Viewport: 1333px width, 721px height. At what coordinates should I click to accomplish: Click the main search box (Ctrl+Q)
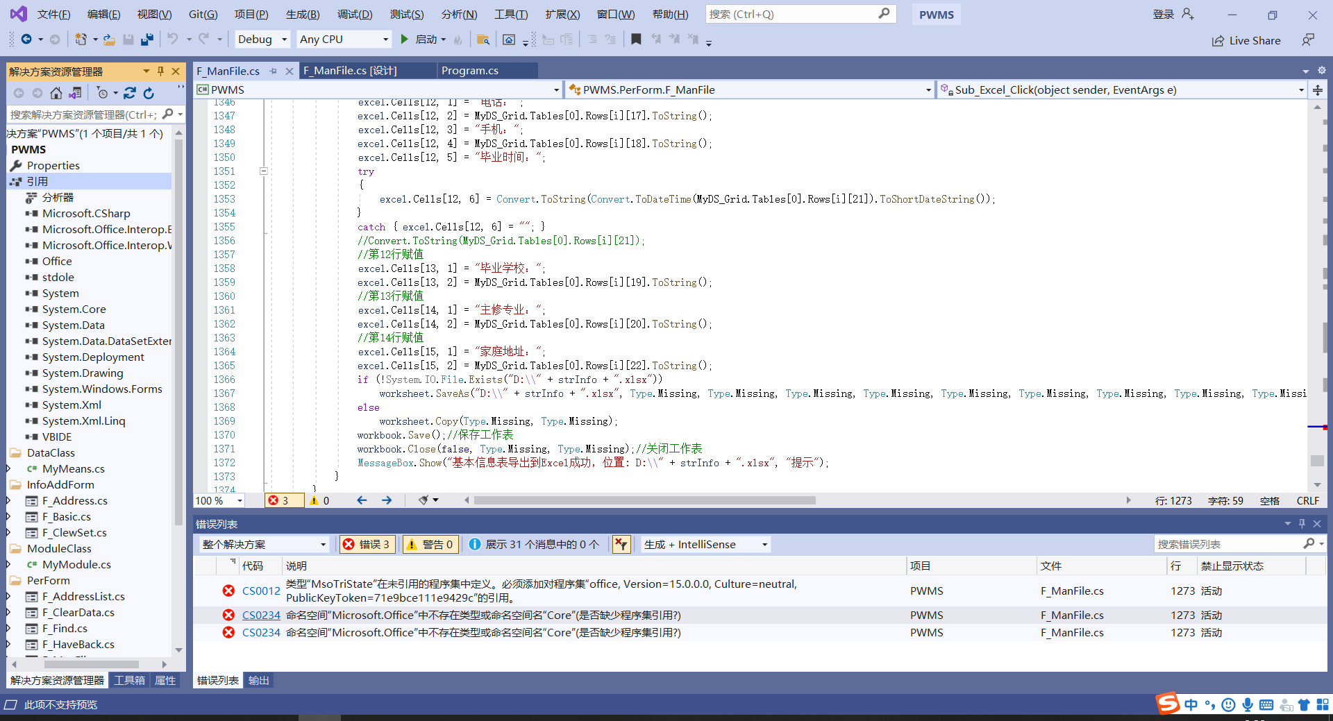[800, 14]
